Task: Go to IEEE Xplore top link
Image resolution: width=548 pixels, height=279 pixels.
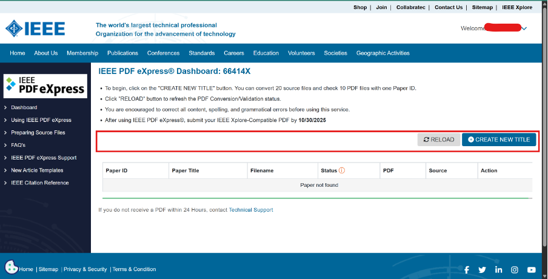Action: click(x=517, y=7)
